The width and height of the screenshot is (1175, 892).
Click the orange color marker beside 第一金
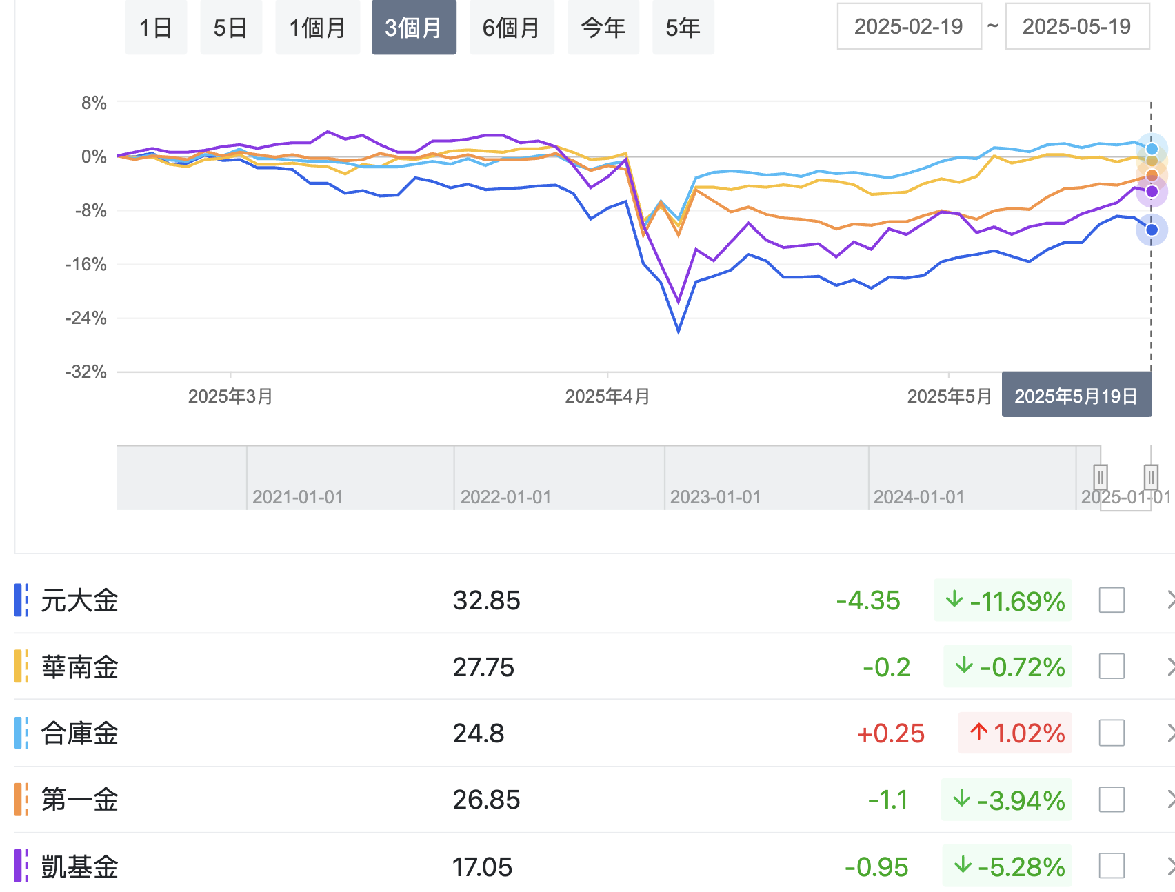tap(21, 800)
